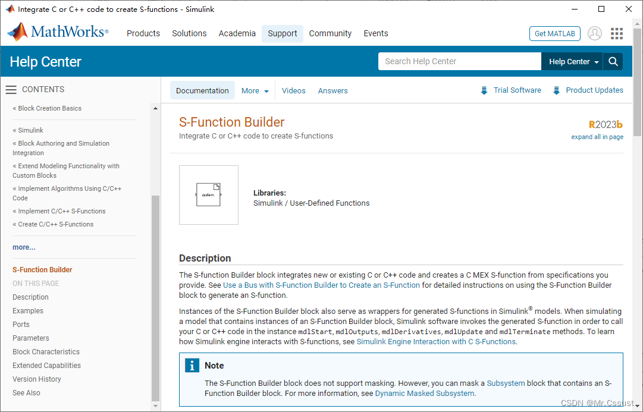Jump to Ports section
Viewport: 643px width, 412px height.
point(21,324)
